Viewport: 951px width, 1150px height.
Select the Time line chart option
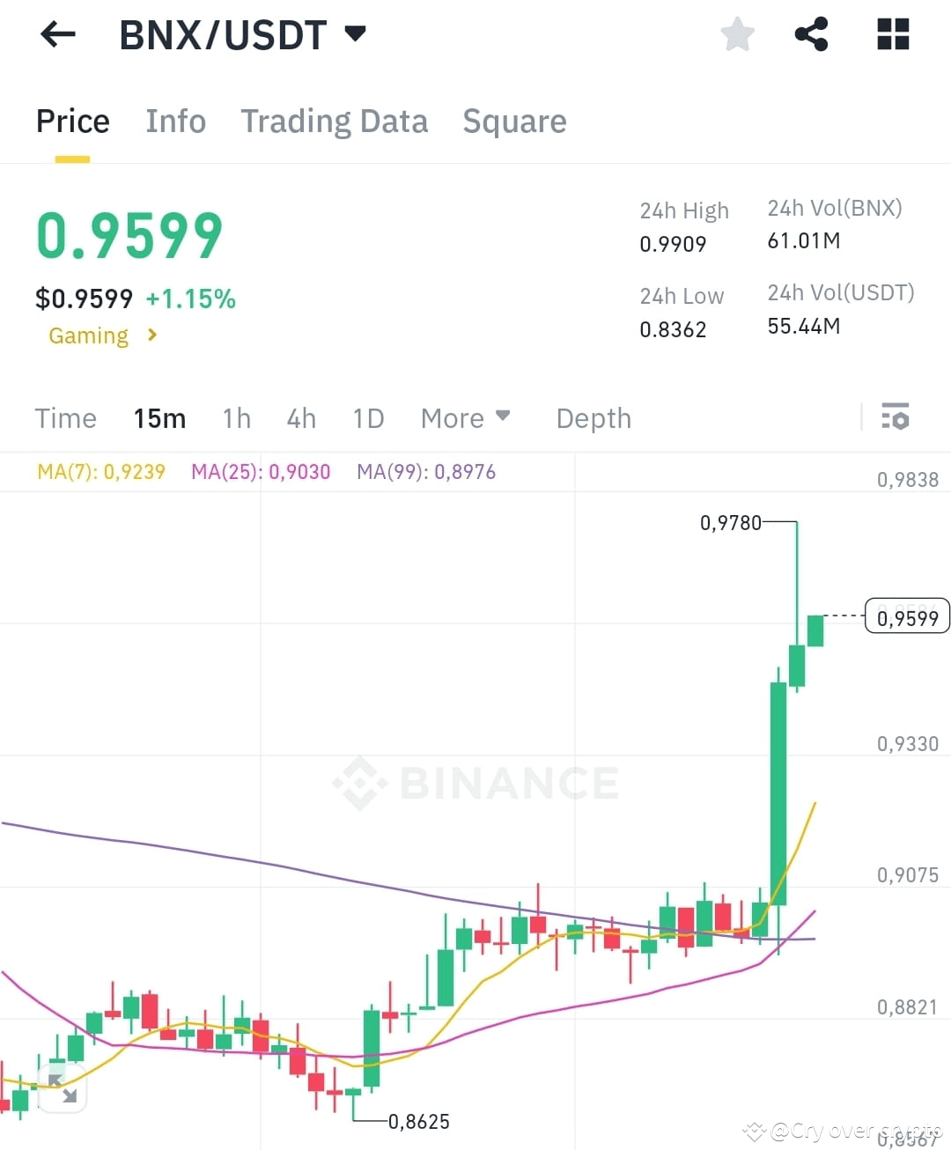65,417
